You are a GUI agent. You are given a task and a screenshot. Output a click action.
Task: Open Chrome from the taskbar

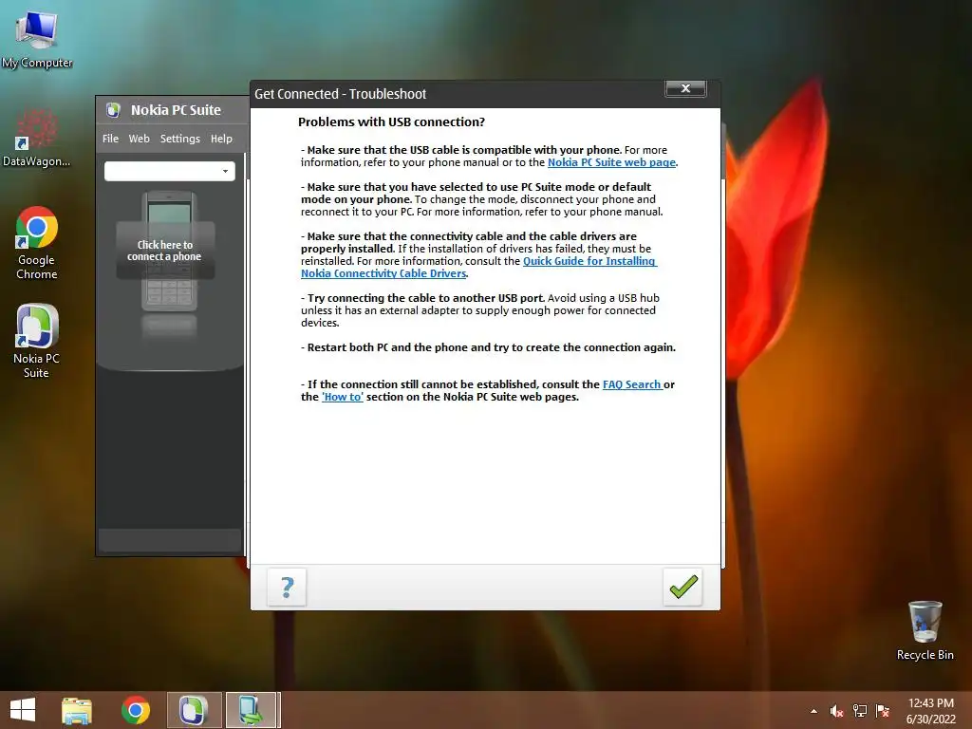point(135,710)
